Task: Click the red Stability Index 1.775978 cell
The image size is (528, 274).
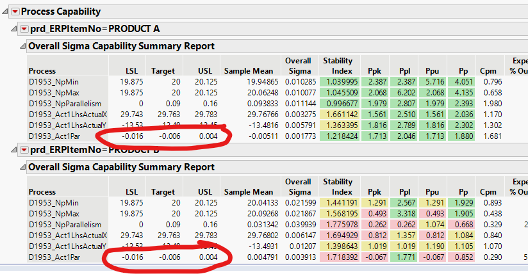Action: (340, 225)
